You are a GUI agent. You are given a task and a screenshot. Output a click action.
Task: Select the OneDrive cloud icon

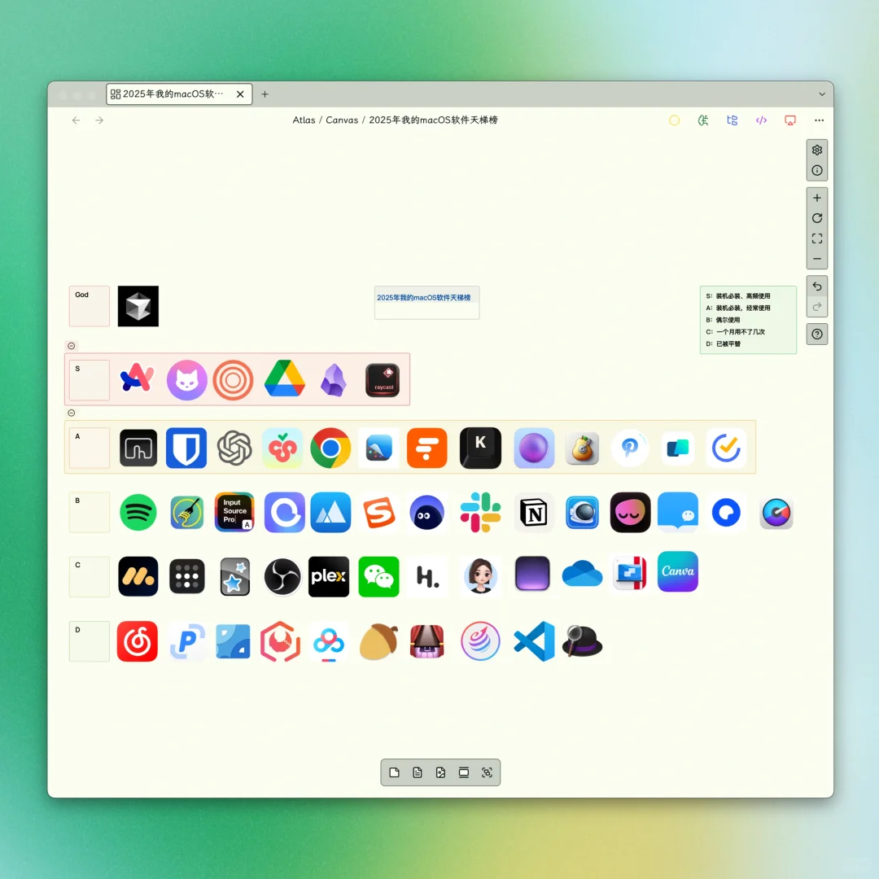582,574
